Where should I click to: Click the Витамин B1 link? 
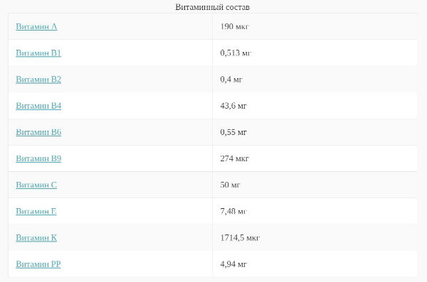pyautogui.click(x=38, y=53)
